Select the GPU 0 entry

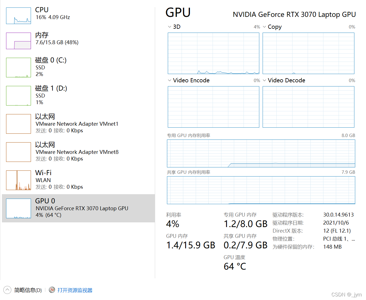pyautogui.click(x=78, y=208)
